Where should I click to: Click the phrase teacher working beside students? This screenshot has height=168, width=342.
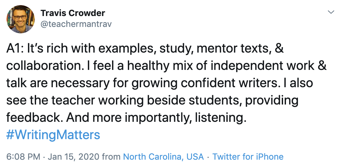(146, 100)
